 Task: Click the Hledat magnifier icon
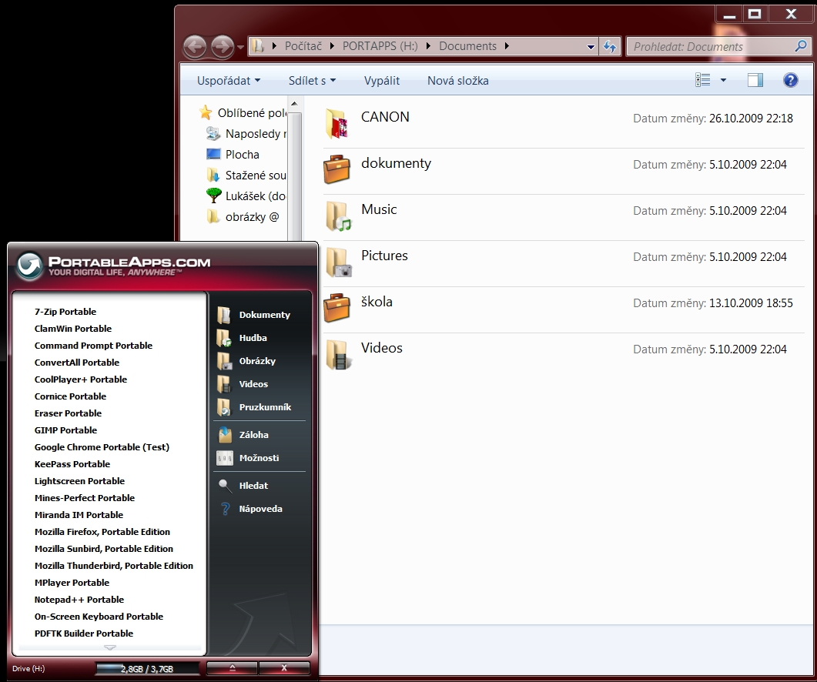click(225, 486)
